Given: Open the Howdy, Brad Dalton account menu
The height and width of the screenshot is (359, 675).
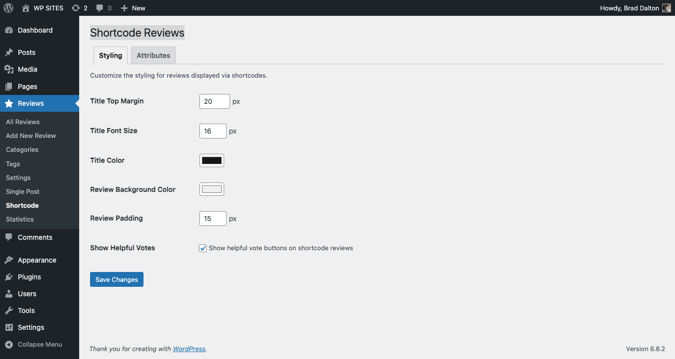Looking at the screenshot, I should click(x=629, y=8).
